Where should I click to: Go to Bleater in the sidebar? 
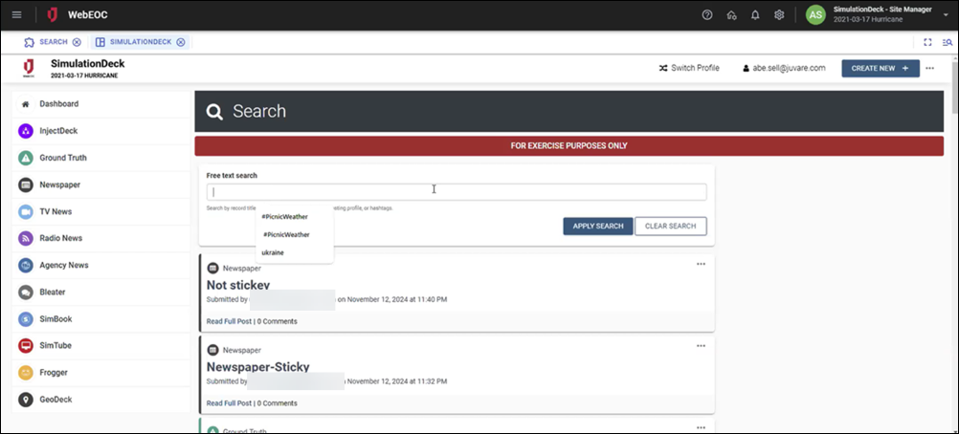(x=53, y=292)
